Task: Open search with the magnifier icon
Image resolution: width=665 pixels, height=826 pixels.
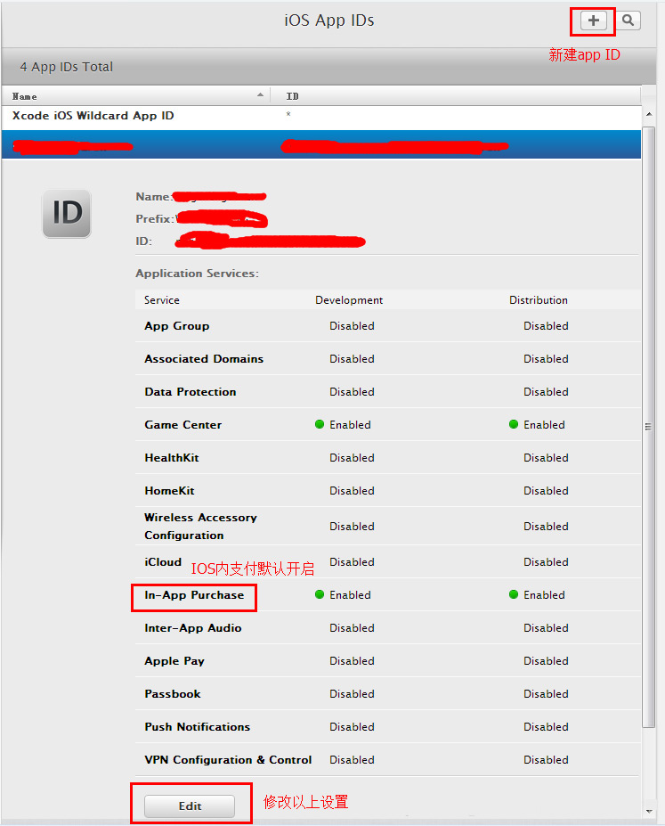Action: (628, 20)
